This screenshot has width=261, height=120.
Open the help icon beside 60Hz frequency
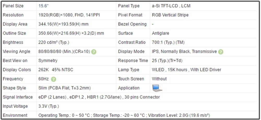tap(54, 79)
